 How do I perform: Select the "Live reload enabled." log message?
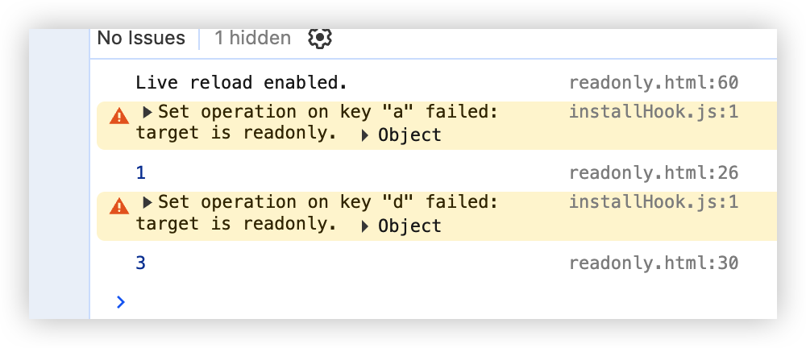point(241,82)
